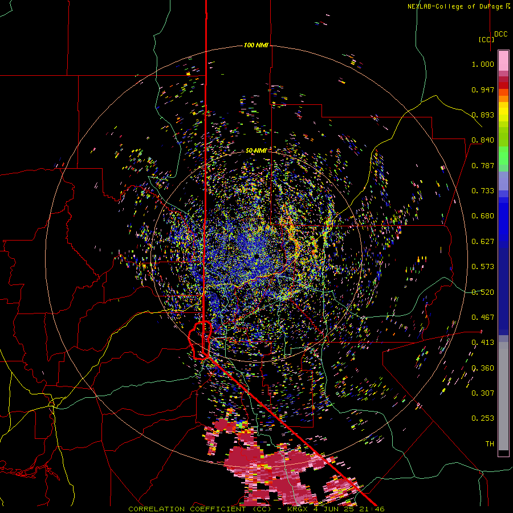The height and width of the screenshot is (513, 513).
Task: Select the 0.840 scale label
Action: (483, 140)
